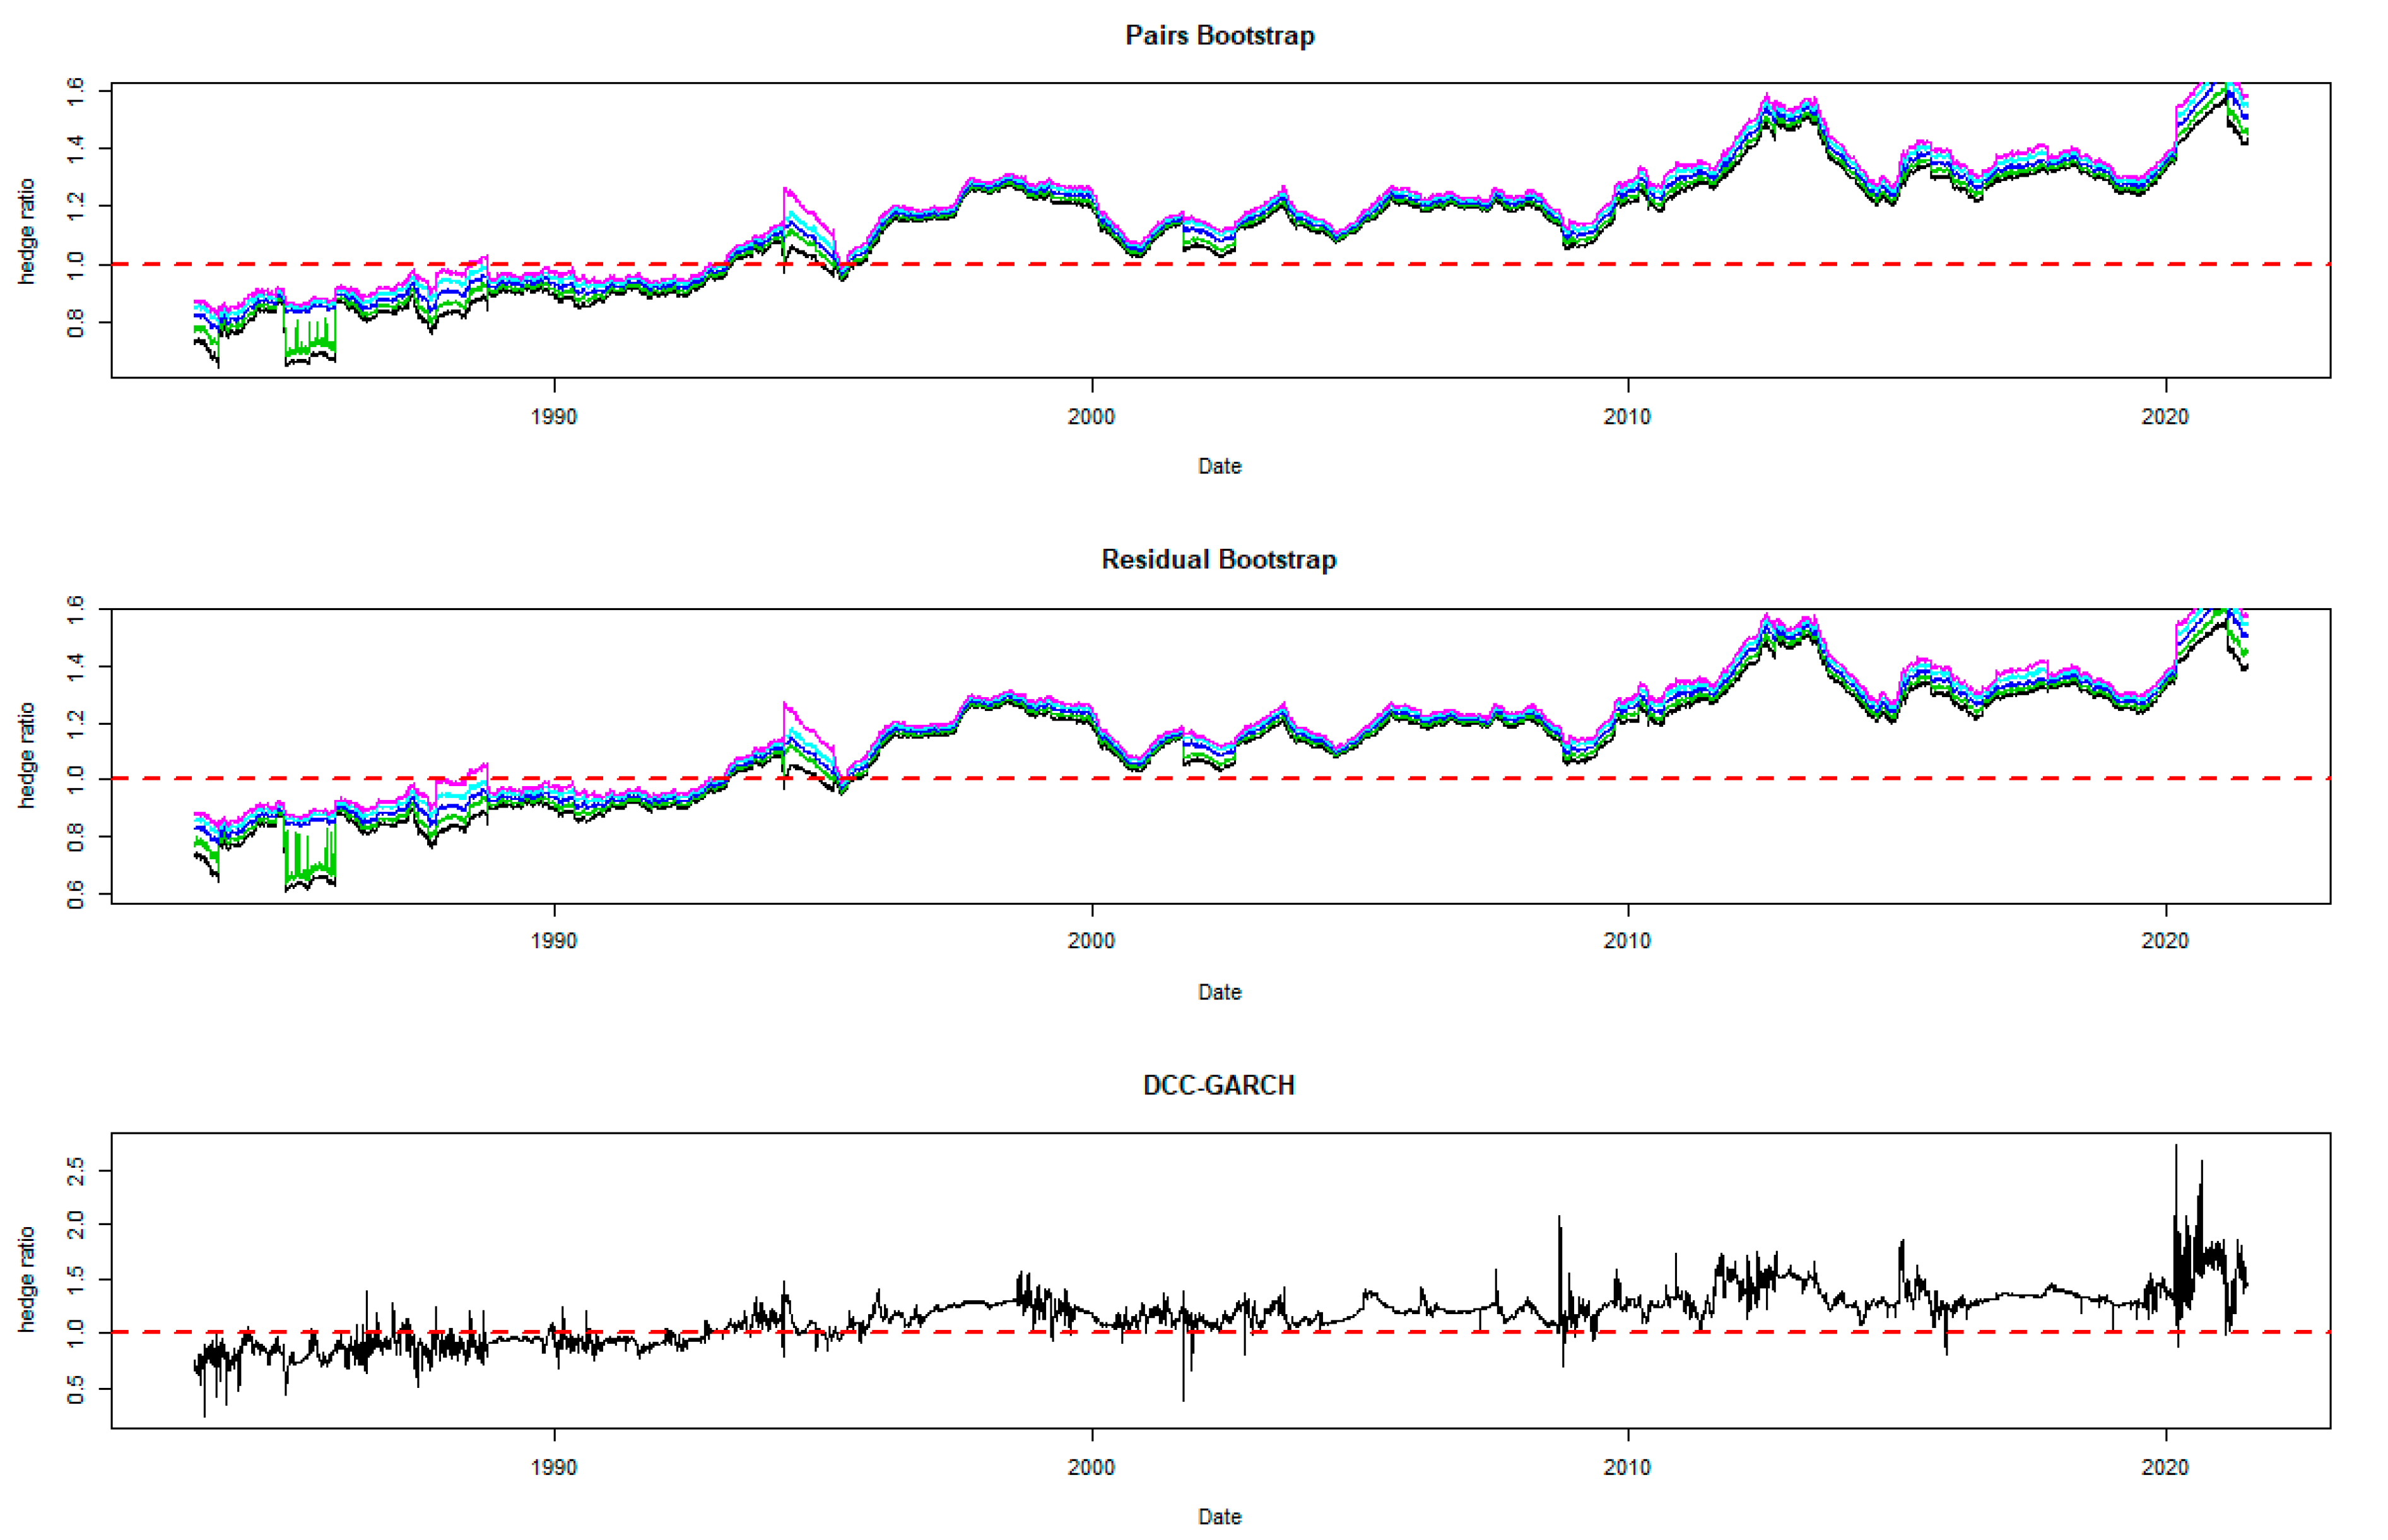
Task: Click the Residual Bootstrap chart title
Action: coord(1218,560)
